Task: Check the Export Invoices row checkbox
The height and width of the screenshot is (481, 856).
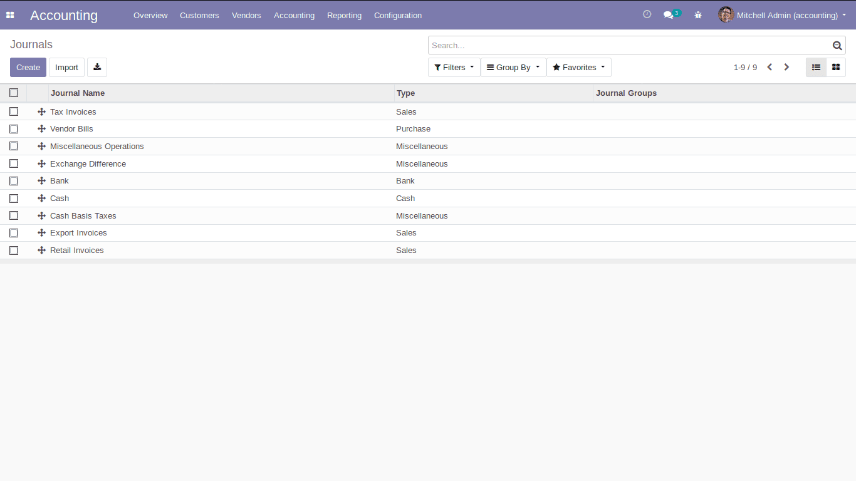Action: click(14, 233)
